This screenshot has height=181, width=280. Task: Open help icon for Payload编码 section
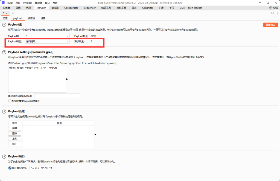point(4,157)
